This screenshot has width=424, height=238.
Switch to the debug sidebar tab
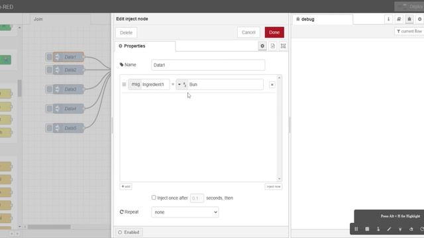(x=323, y=19)
